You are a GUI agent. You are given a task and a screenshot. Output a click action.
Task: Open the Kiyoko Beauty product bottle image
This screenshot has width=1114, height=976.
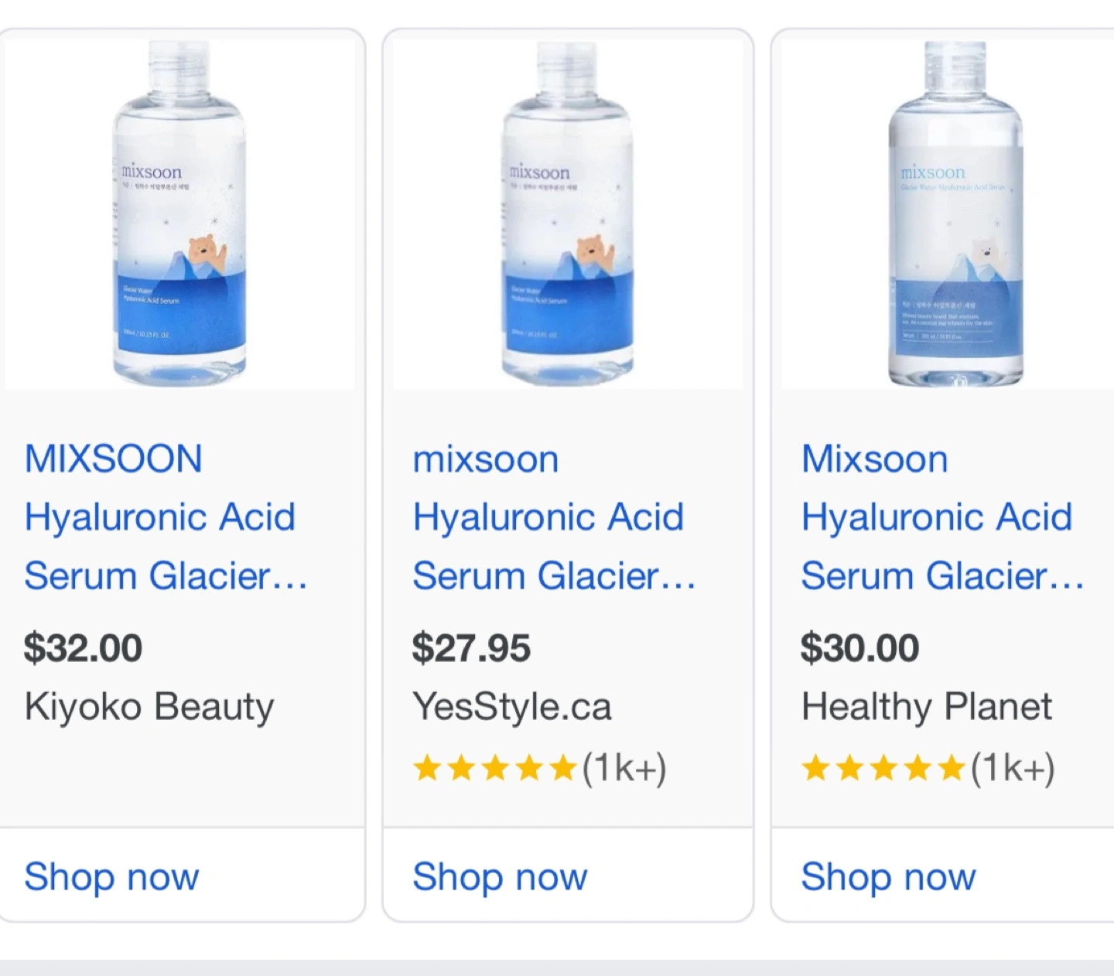[x=179, y=214]
